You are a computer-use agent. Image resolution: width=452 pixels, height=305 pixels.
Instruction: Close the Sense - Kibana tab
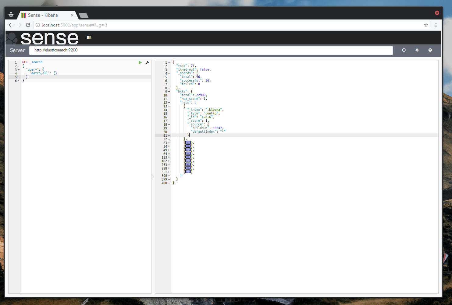point(72,15)
